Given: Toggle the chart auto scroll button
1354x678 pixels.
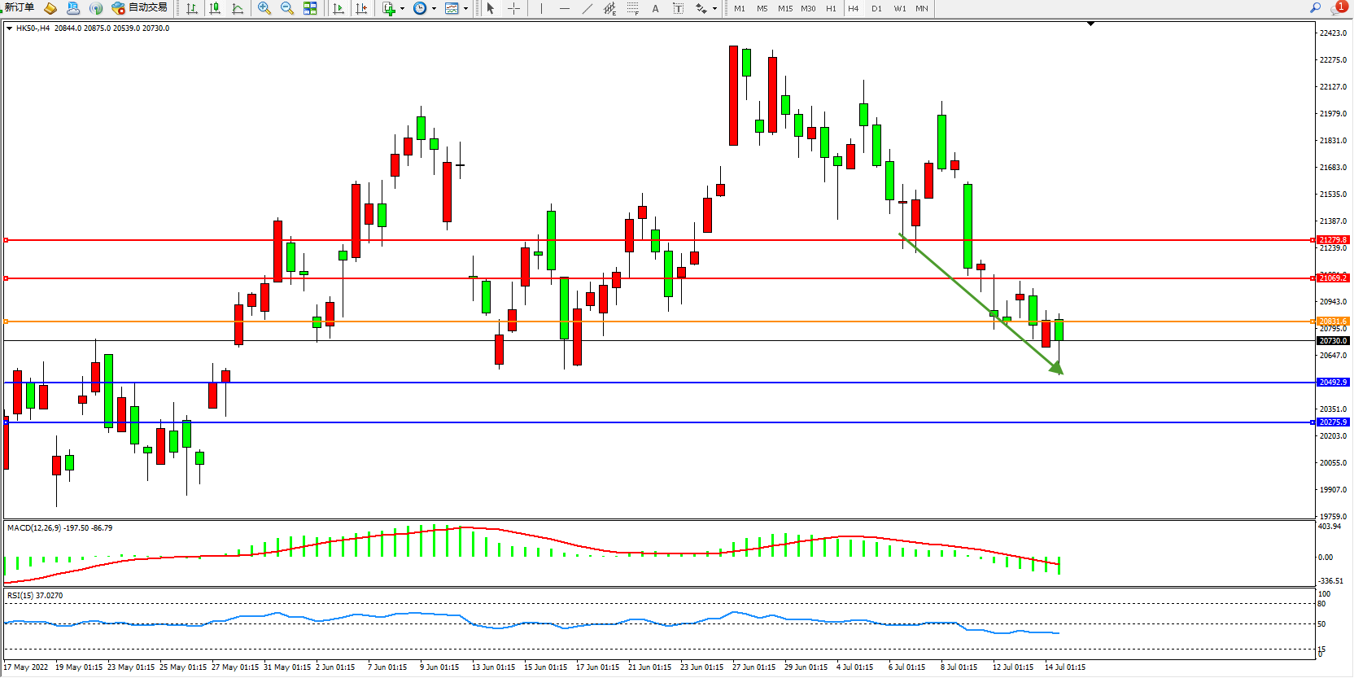Looking at the screenshot, I should 338,8.
